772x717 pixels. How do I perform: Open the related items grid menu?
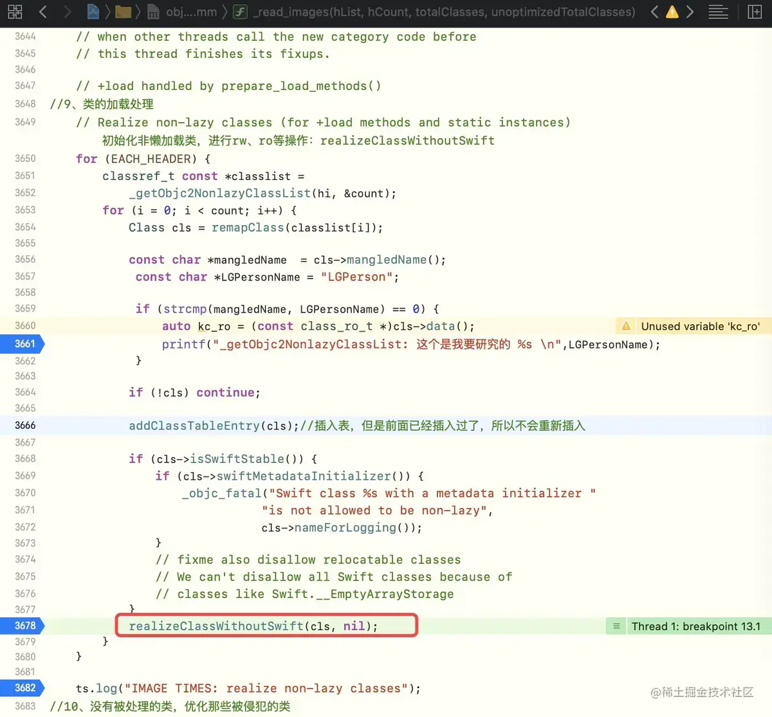pos(15,12)
